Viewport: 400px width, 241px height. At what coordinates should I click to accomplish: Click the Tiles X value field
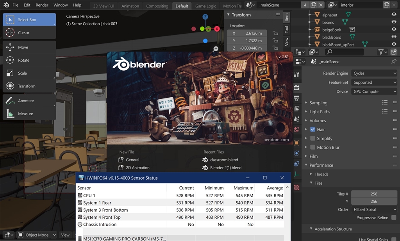tap(374, 194)
